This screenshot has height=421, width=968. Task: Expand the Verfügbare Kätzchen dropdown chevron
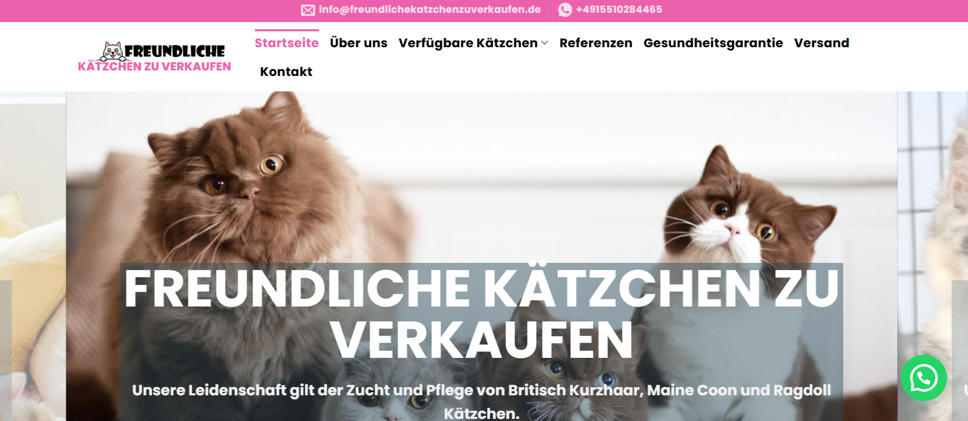545,43
